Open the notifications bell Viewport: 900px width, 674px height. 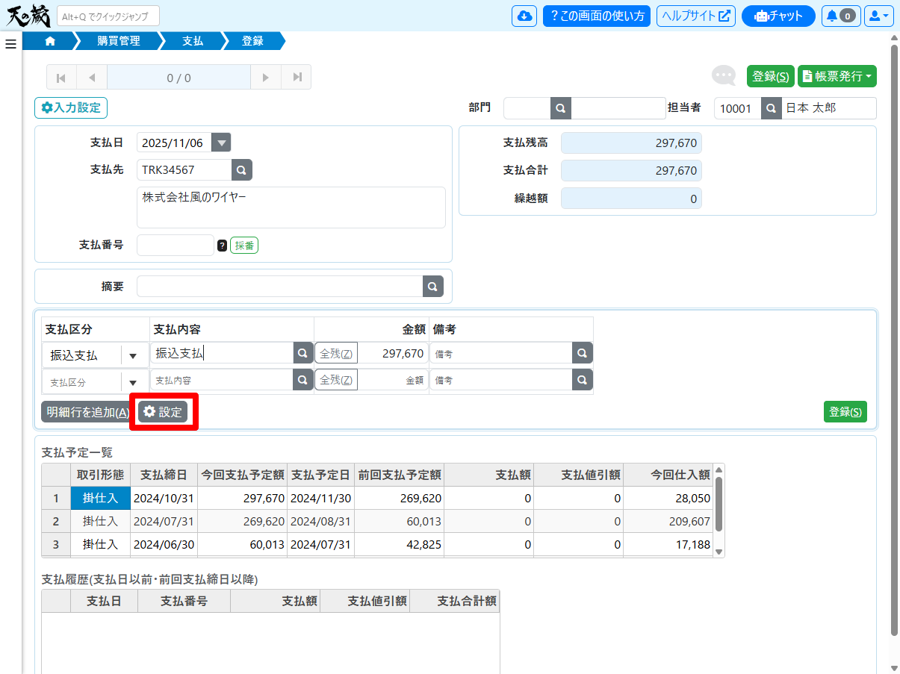(840, 16)
